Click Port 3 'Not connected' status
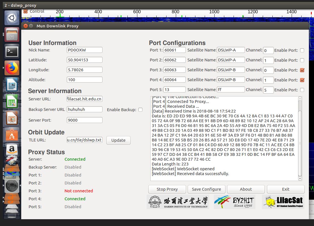This screenshot has height=226, width=314. tap(79, 191)
